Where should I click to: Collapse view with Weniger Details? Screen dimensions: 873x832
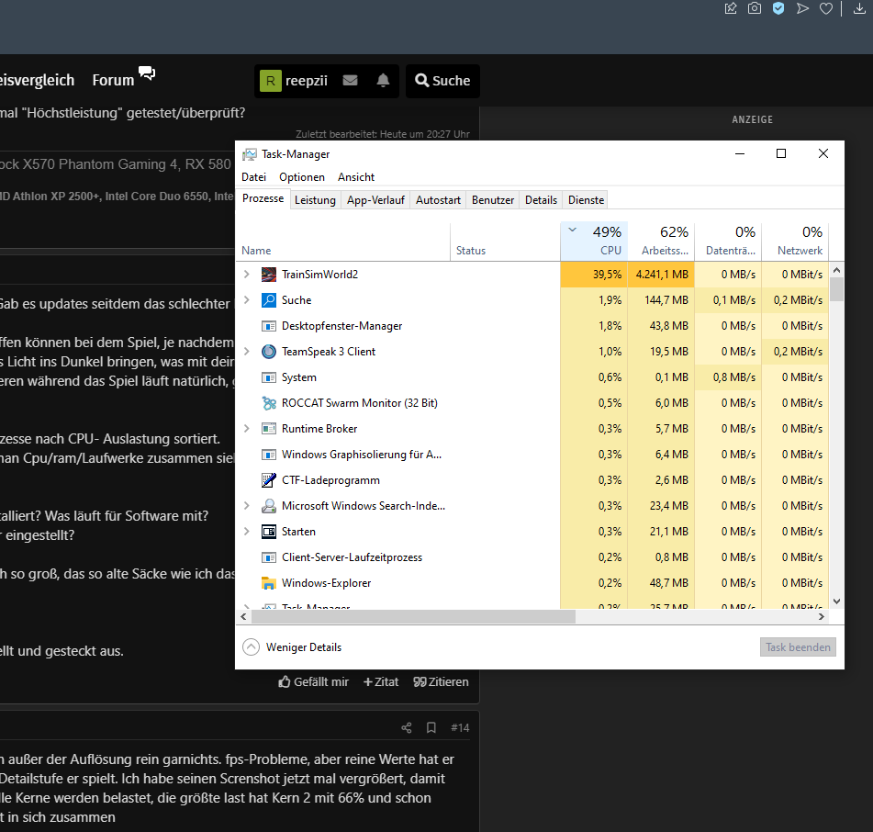click(292, 647)
